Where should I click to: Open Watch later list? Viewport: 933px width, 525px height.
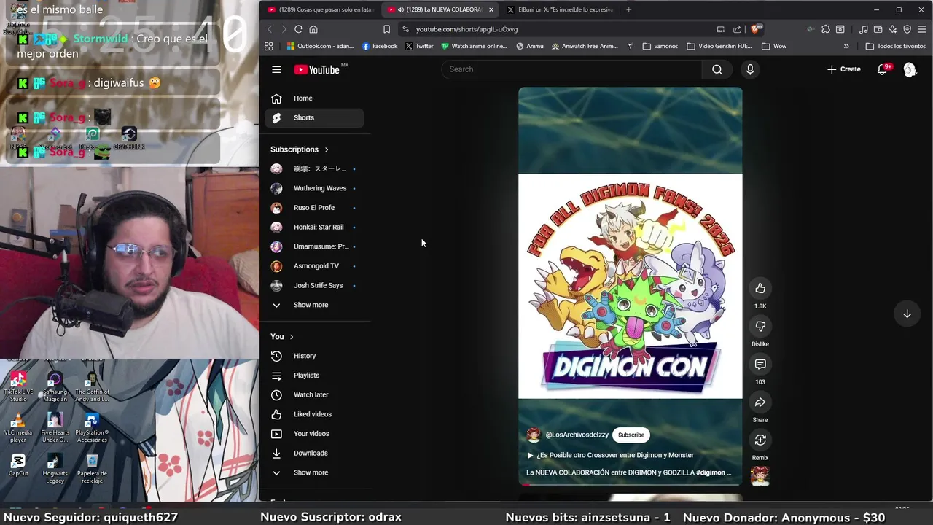point(315,394)
